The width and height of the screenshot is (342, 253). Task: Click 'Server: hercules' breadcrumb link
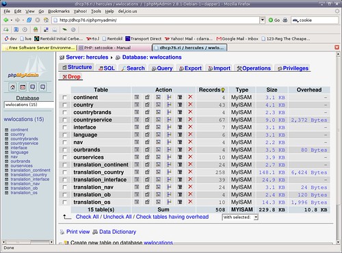tap(87, 57)
